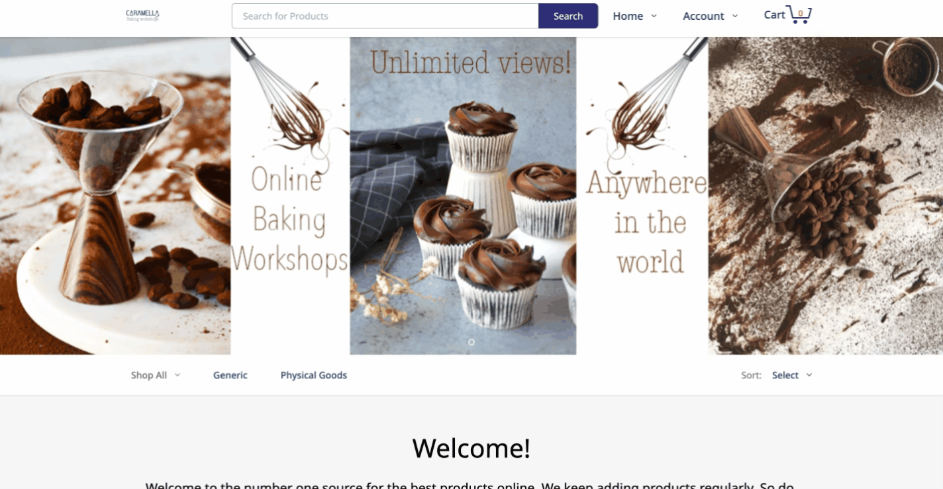Select the carousel slide indicator dot
This screenshot has height=489, width=943.
(x=471, y=342)
